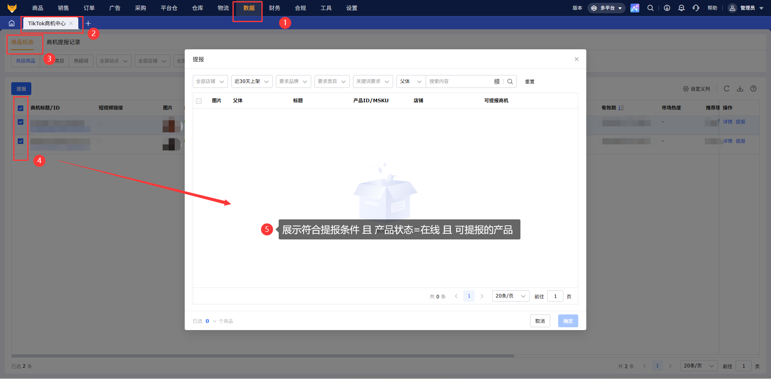The height and width of the screenshot is (379, 771).
Task: Go to next page arrow in dialog
Action: coord(482,296)
